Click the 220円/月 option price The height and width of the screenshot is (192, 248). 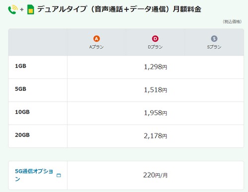(155, 175)
